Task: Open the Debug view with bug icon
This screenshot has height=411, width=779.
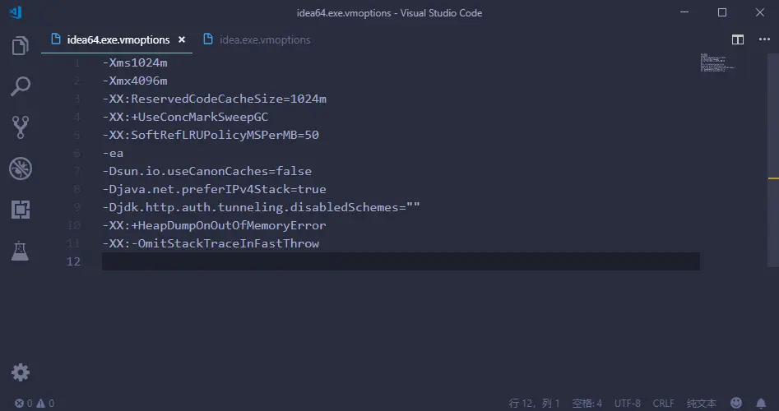Action: [x=21, y=169]
